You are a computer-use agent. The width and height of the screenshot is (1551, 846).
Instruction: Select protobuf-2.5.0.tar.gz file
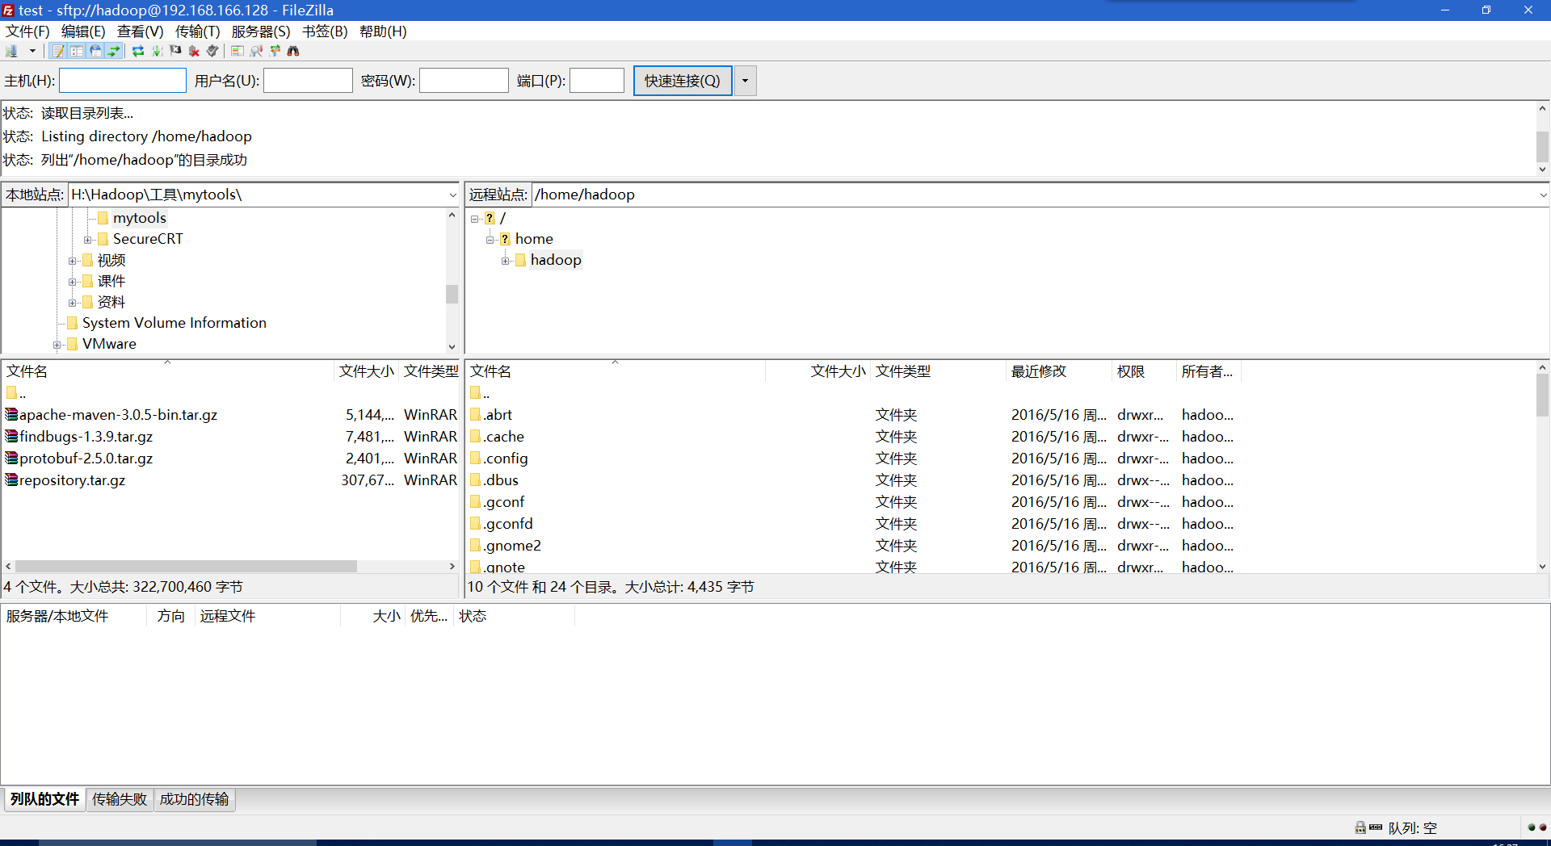[x=86, y=459]
